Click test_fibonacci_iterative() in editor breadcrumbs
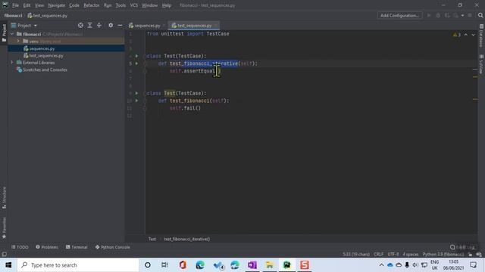485x272 pixels. (x=187, y=239)
